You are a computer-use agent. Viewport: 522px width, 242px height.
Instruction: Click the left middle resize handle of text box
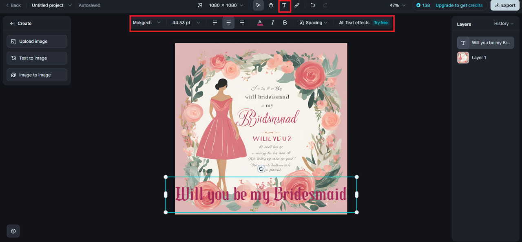click(166, 195)
